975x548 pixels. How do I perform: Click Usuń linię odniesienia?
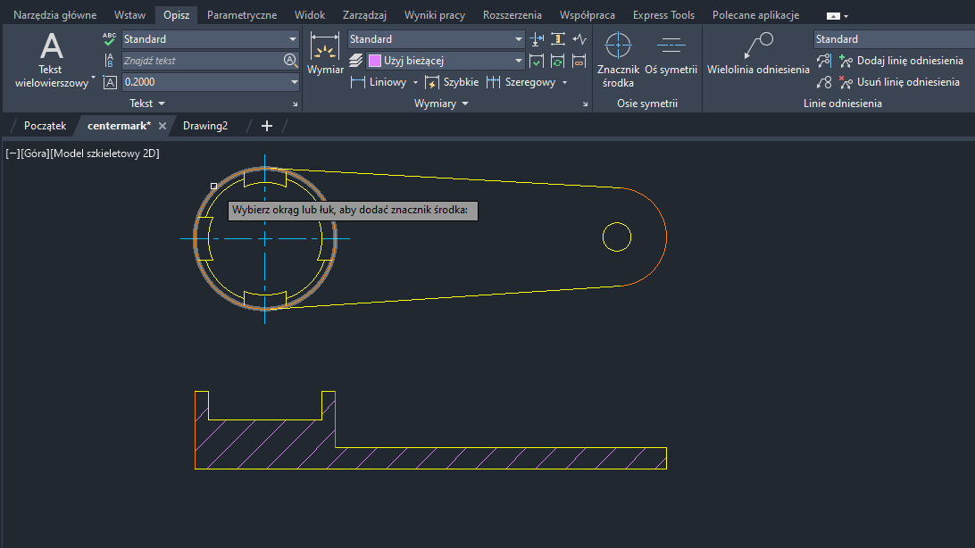(899, 82)
